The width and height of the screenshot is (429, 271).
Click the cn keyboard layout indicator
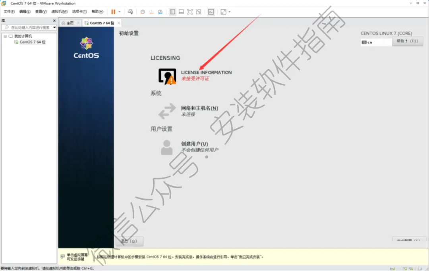(376, 42)
